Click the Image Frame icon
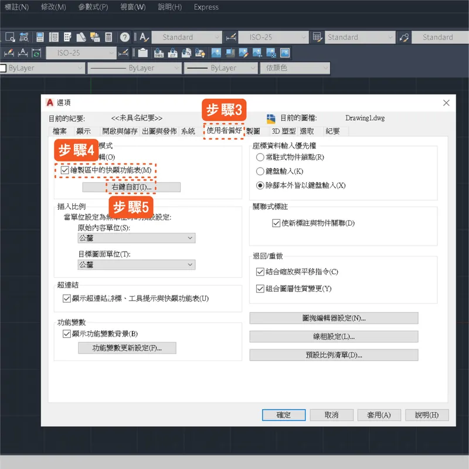Screen dimensions: 469x469 pos(285,53)
